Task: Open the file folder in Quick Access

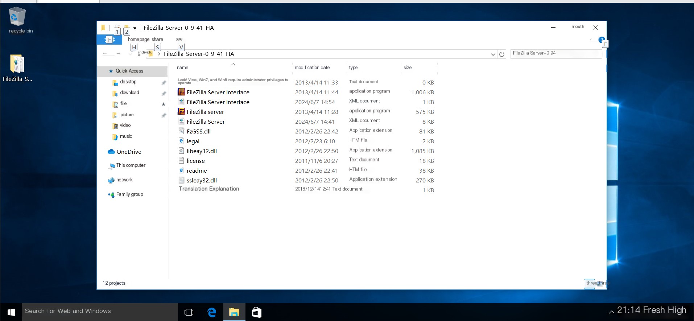Action: (x=124, y=104)
